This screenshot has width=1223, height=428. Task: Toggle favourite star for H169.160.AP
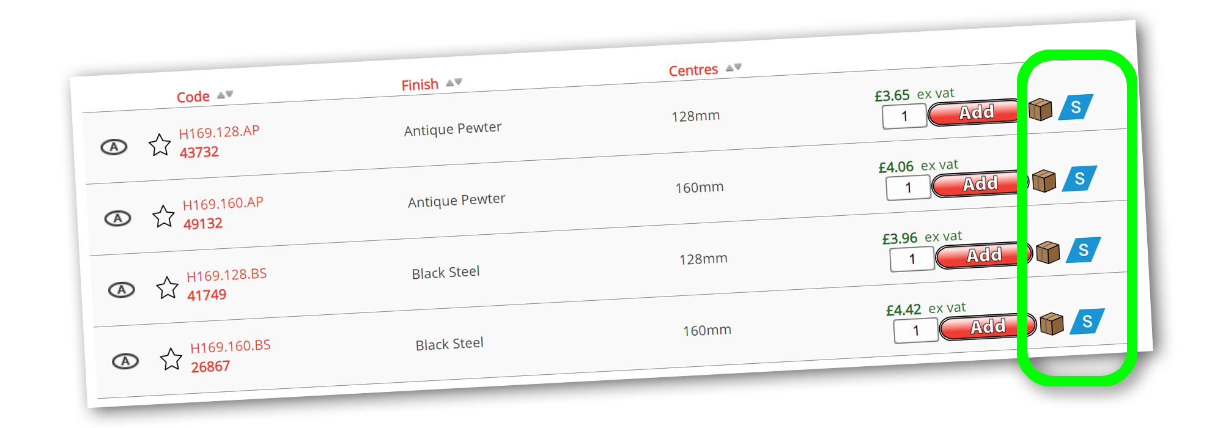click(163, 216)
